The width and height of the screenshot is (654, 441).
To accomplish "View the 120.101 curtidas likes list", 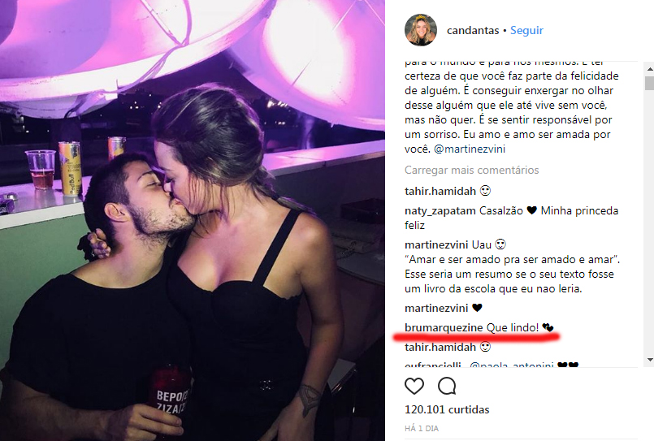I will 447,410.
